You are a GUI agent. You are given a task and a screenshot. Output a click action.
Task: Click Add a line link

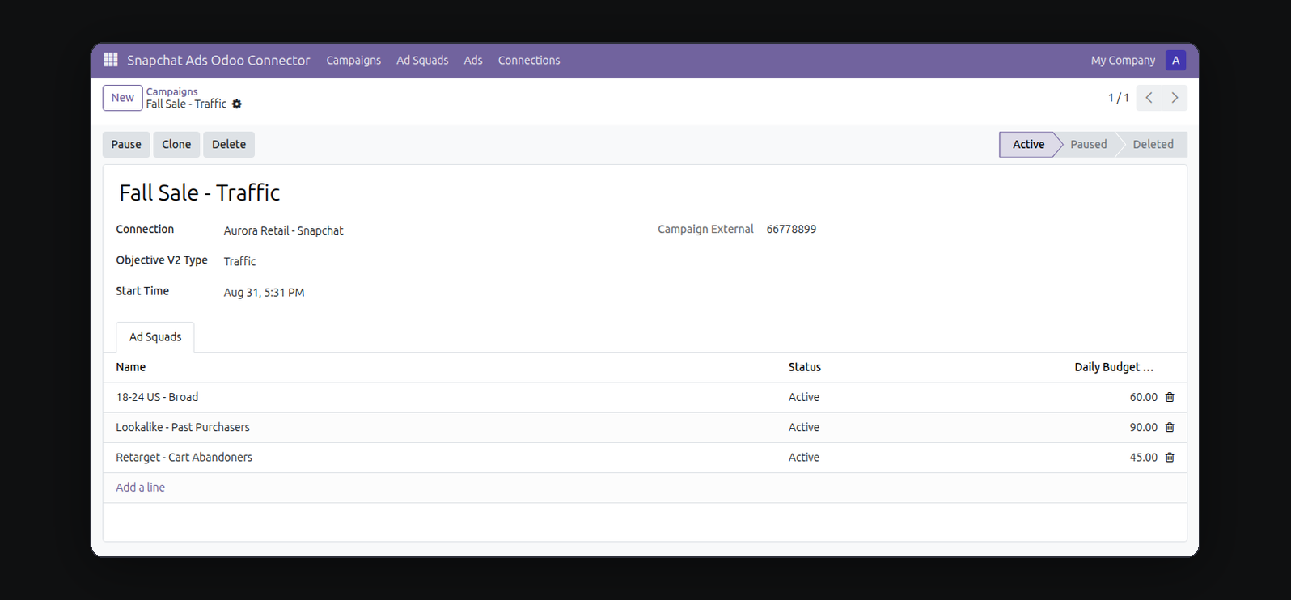coord(140,488)
